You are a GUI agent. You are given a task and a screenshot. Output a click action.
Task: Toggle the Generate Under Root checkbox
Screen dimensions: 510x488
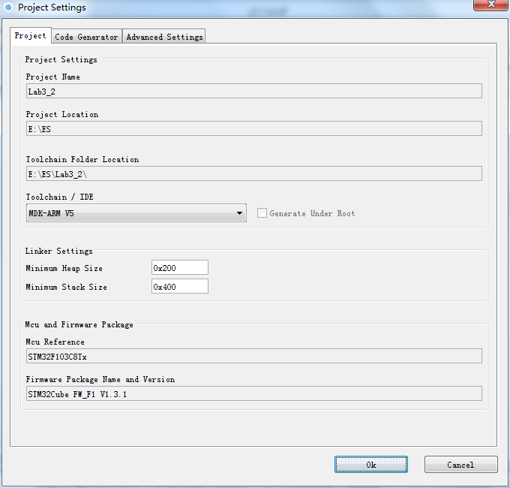pyautogui.click(x=262, y=213)
